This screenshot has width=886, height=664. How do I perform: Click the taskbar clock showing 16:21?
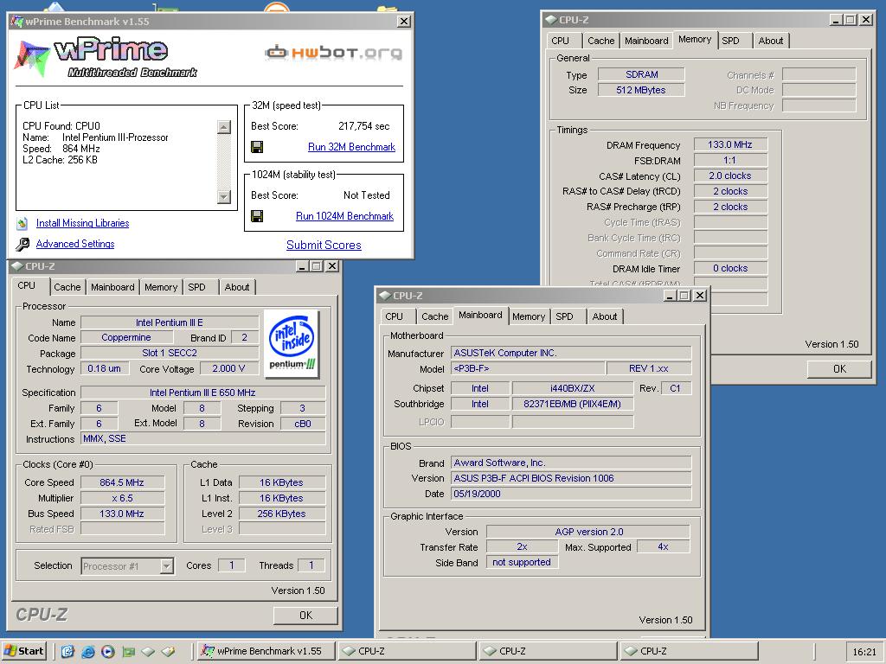(864, 652)
